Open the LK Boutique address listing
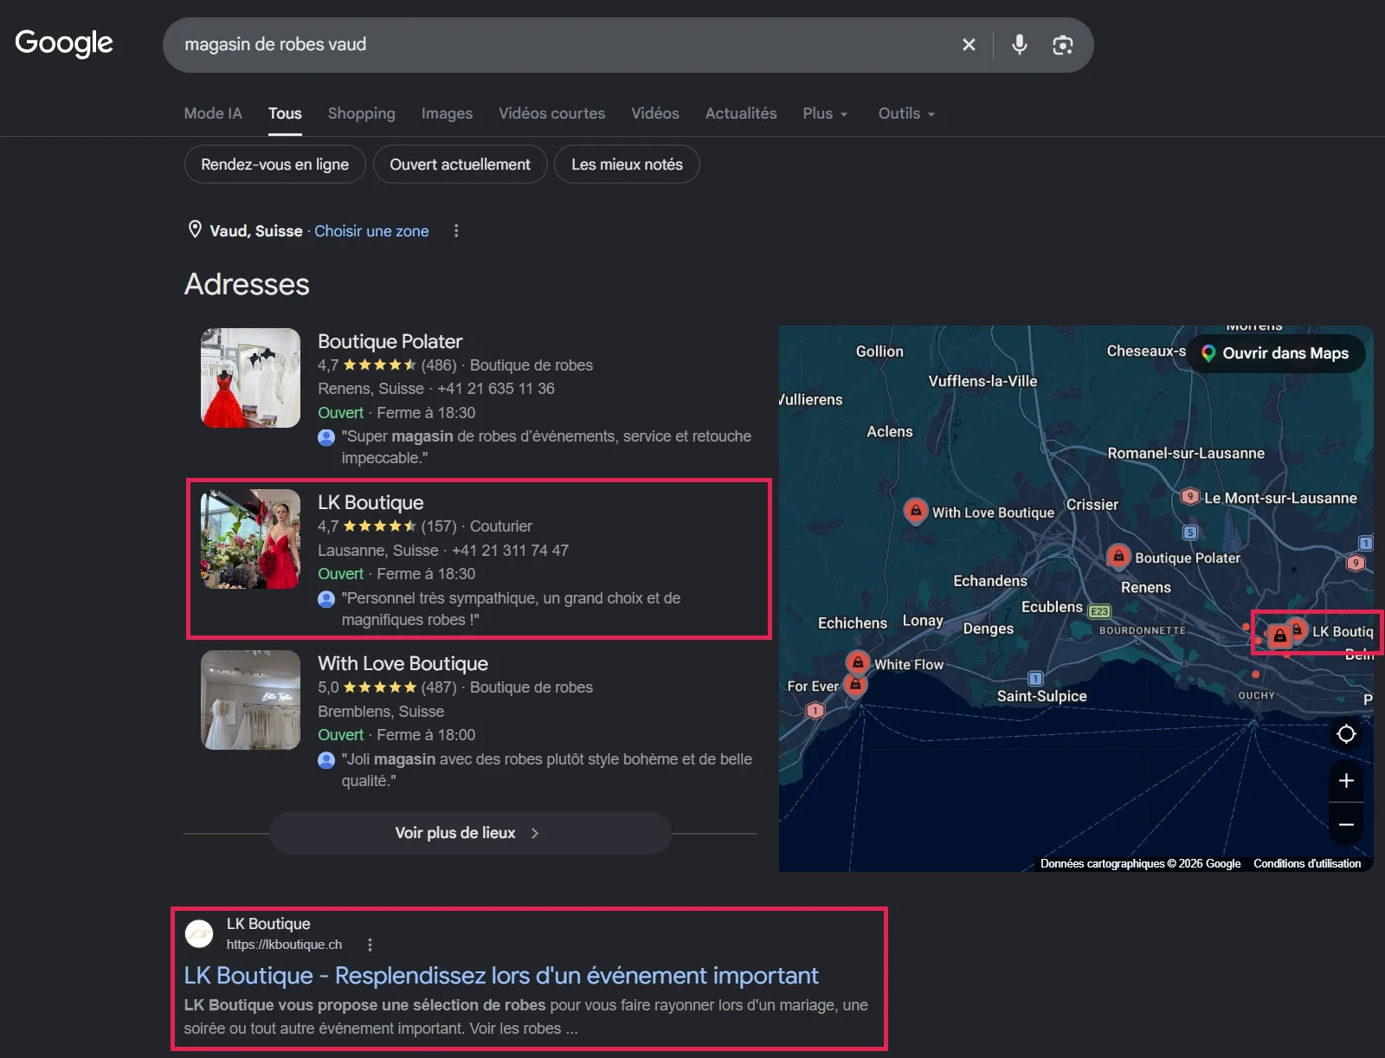The height and width of the screenshot is (1058, 1385). 479,559
